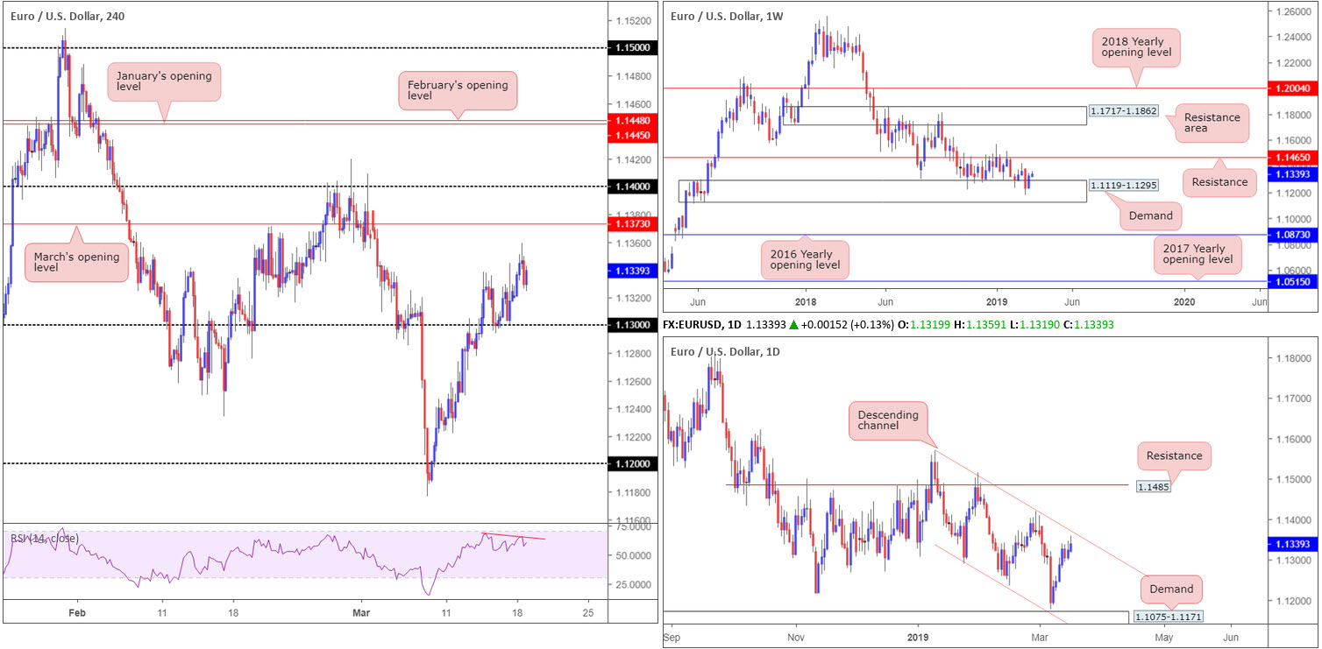Click the red 1.14650 price label
Image resolution: width=1322 pixels, height=649 pixels.
tap(1292, 158)
